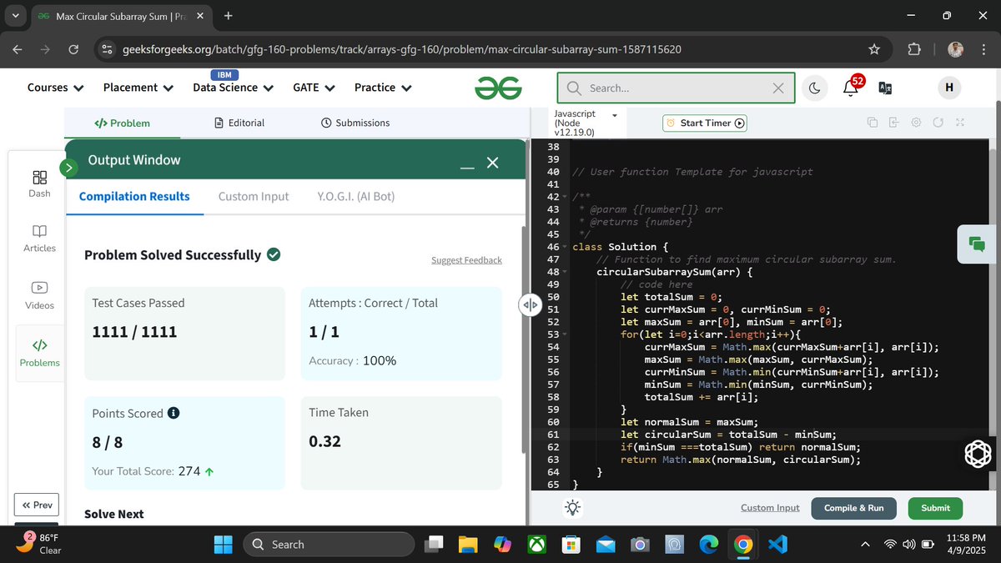This screenshot has width=1001, height=563.
Task: Clear the search box with the X icon
Action: (777, 88)
